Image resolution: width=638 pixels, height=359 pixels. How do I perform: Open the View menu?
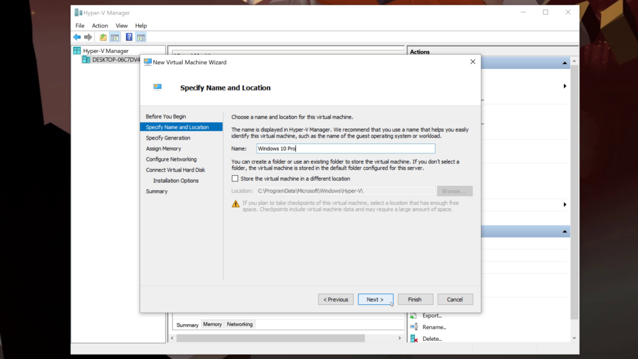tap(121, 26)
